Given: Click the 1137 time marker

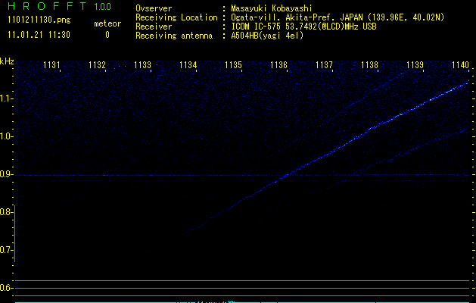Looking at the screenshot, I should point(324,65).
